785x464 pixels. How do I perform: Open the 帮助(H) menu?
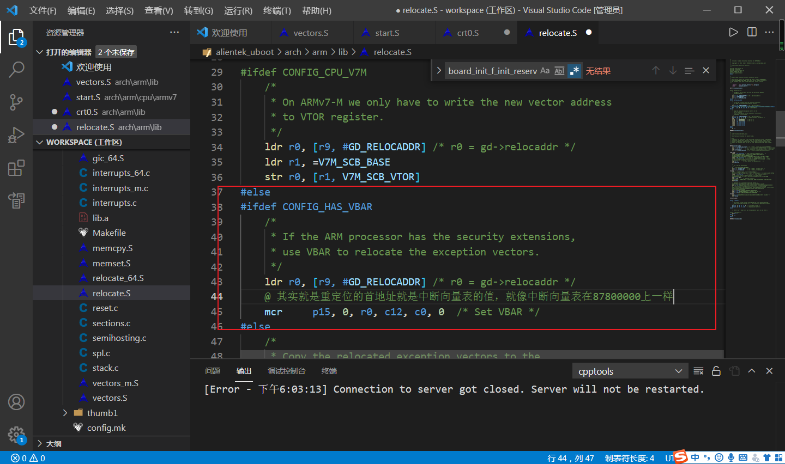pos(316,10)
